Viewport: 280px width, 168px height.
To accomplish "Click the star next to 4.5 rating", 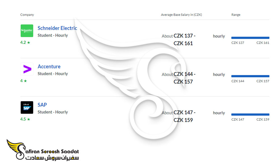I will tap(29, 119).
